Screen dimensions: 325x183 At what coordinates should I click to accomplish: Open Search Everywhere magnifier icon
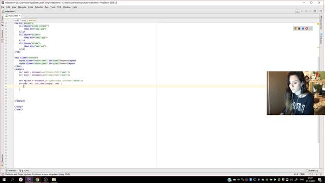point(321,11)
